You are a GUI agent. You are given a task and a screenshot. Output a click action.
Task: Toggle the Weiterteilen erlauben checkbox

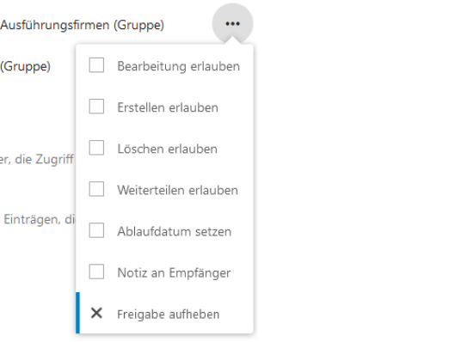coord(96,189)
